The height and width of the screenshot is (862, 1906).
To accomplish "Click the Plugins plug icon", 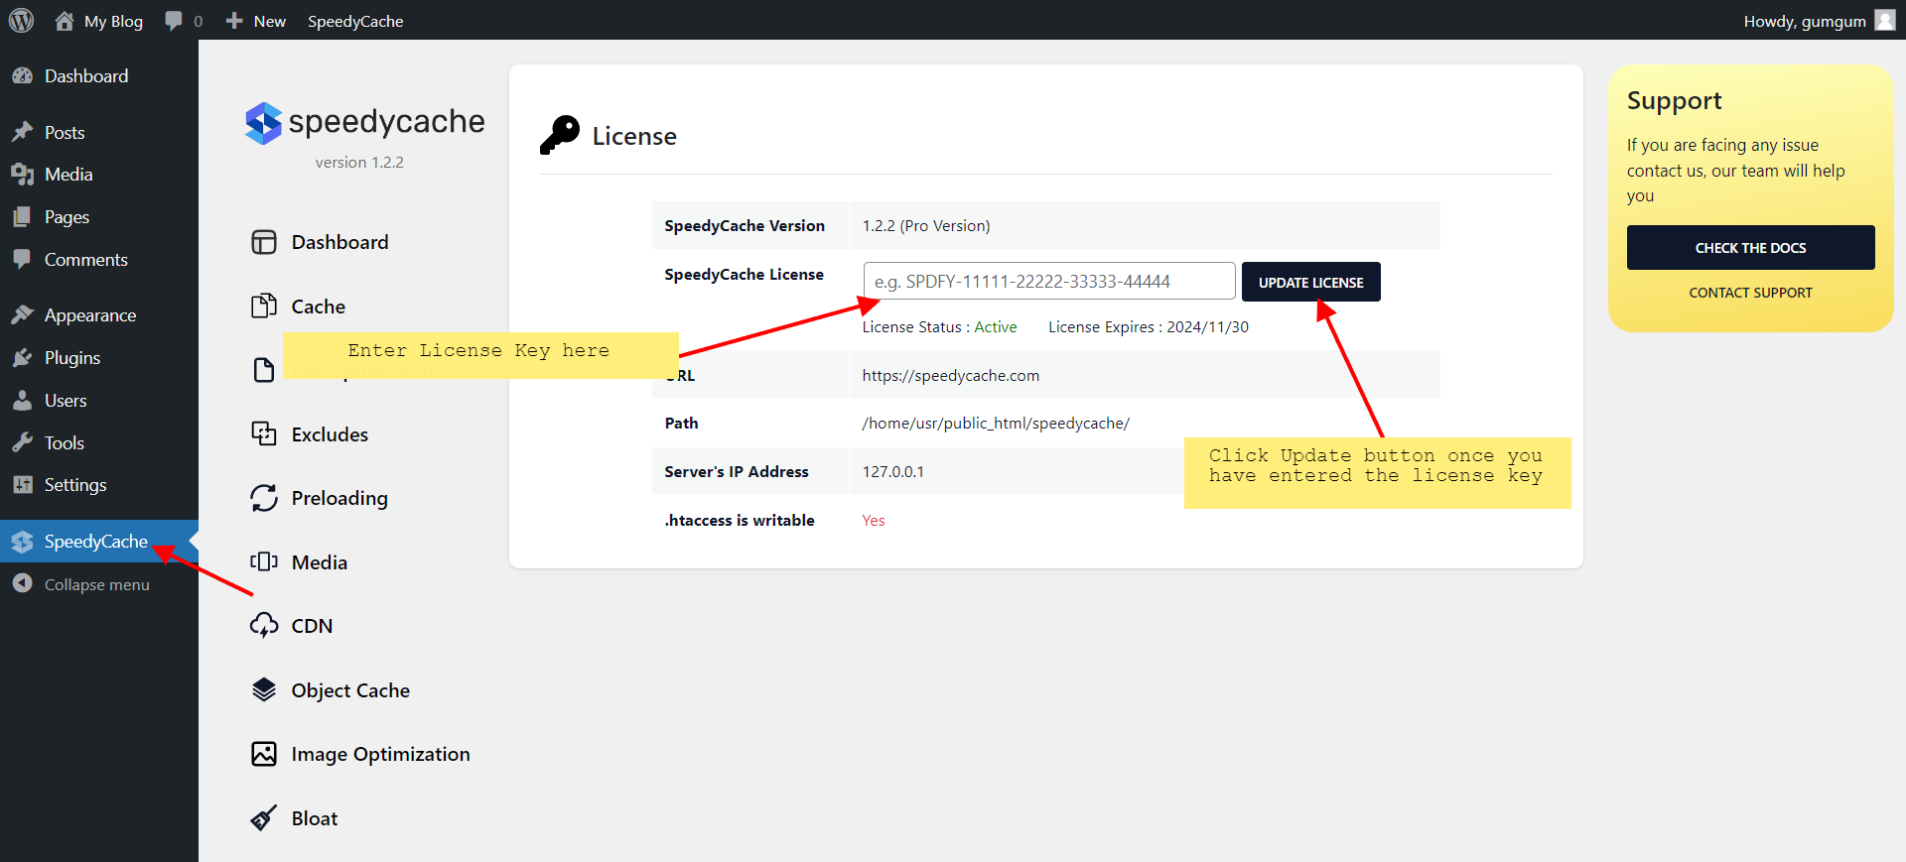I will (x=22, y=358).
